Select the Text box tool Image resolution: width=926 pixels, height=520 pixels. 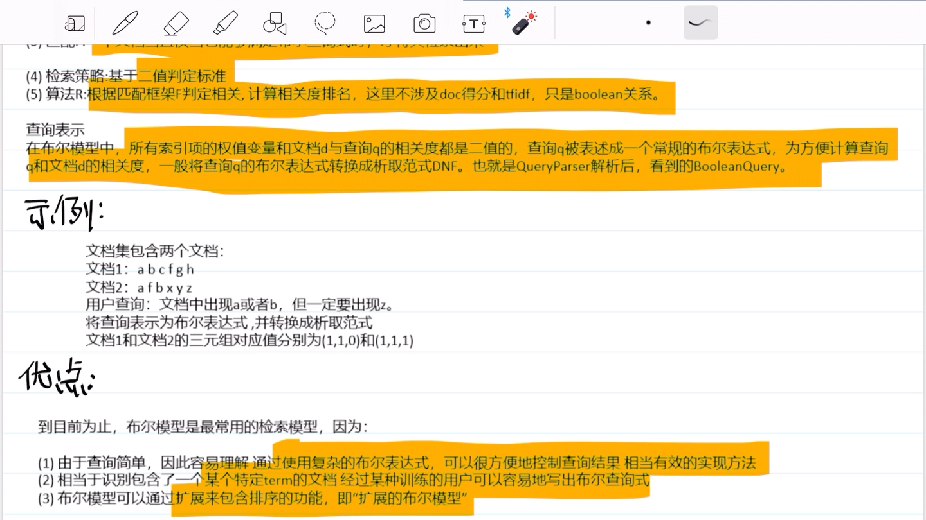474,24
